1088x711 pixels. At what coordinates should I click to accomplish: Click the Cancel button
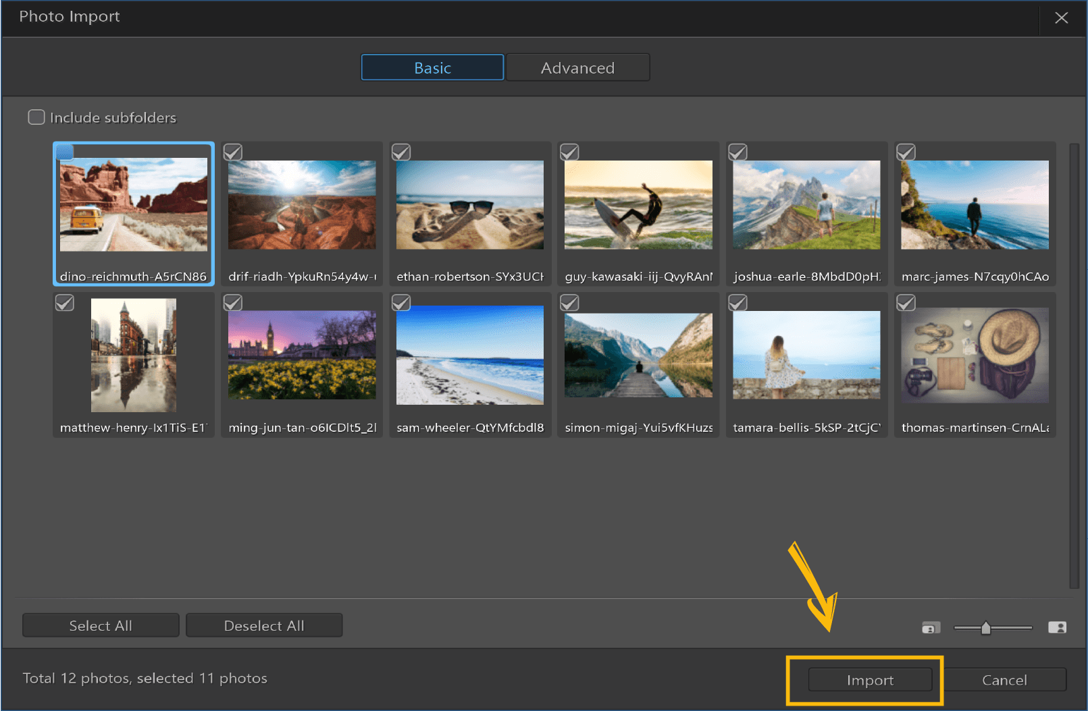[x=1004, y=679]
